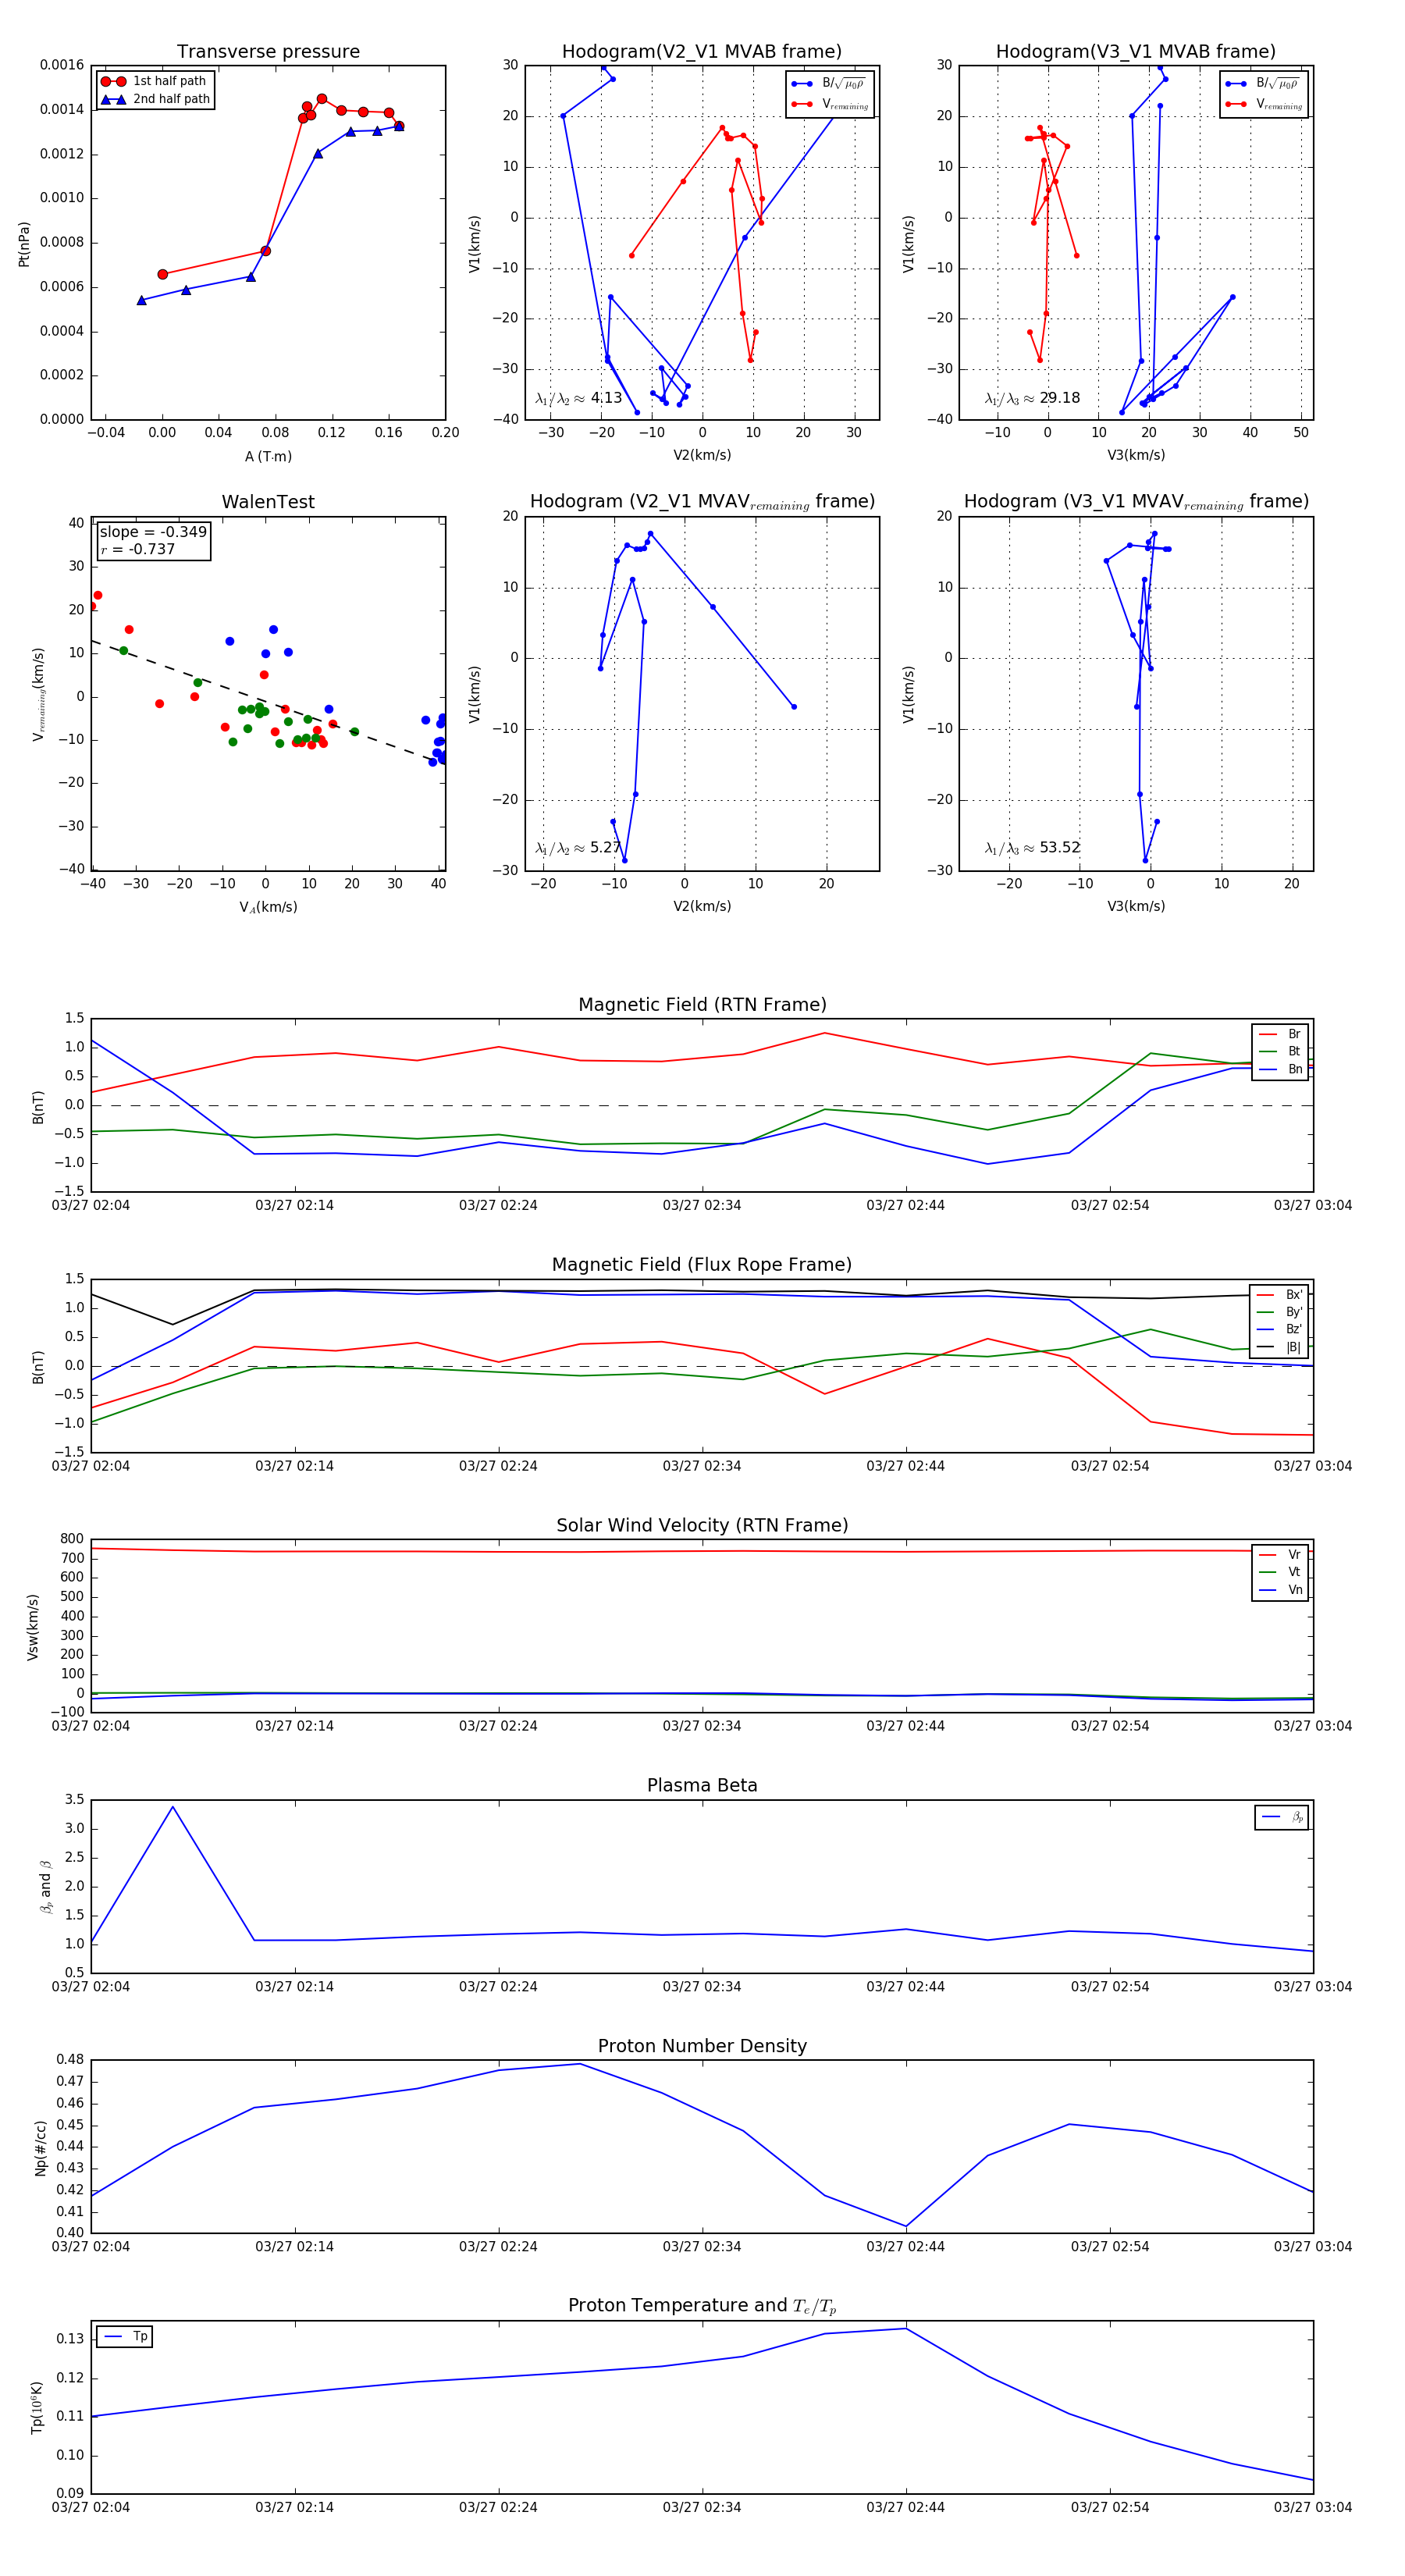Click the "0.0016" tick on Transverse pressure axis

62,65
